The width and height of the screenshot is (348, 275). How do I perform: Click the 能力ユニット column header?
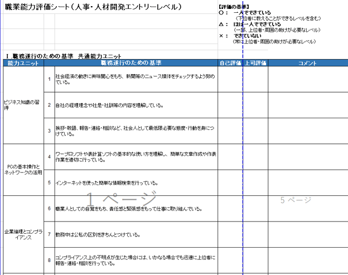pos(23,63)
